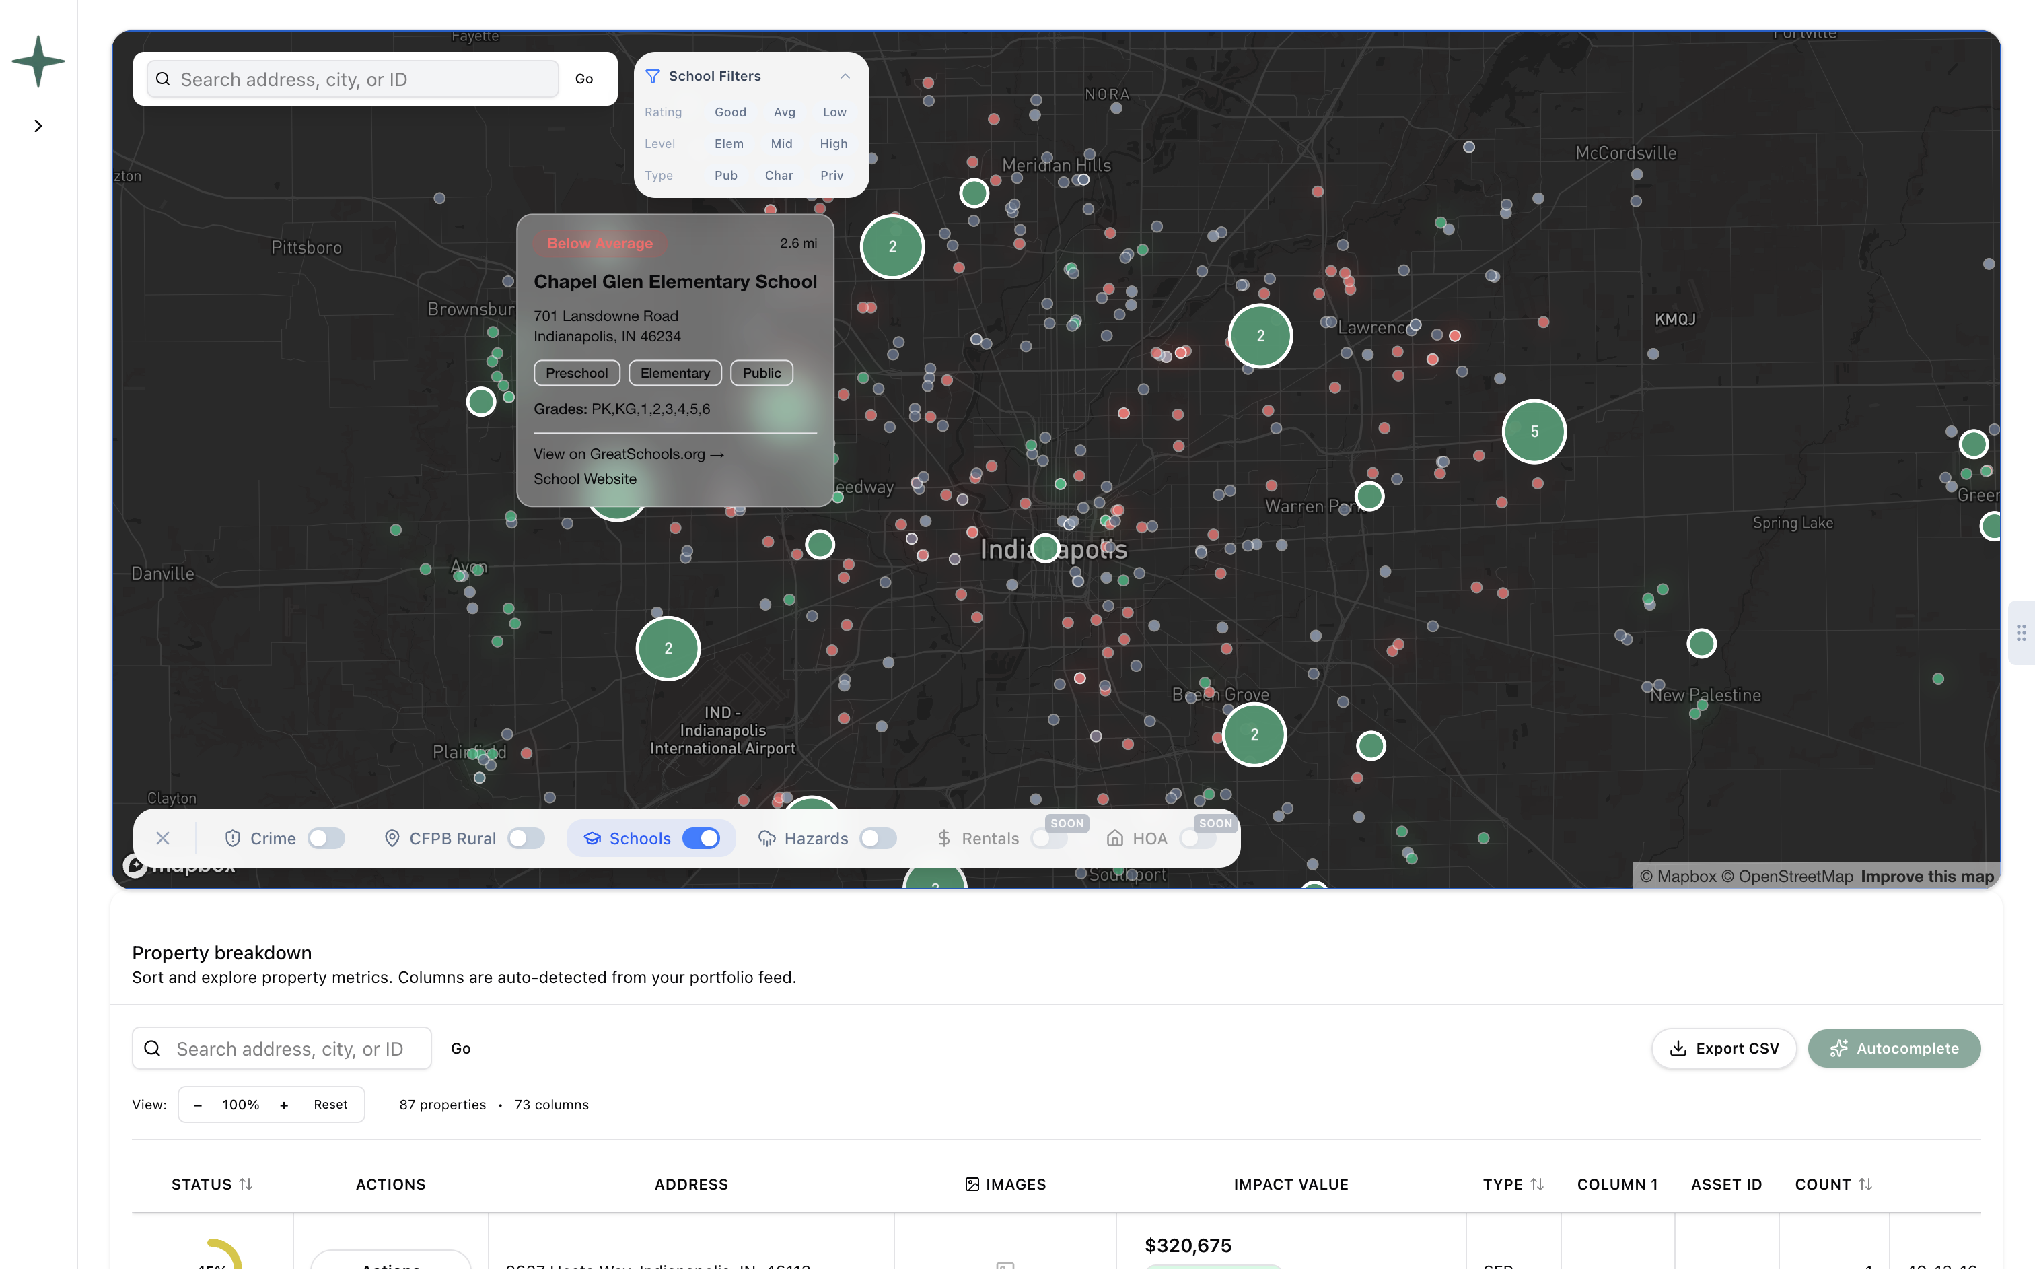
Task: Expand the left sidebar chevron
Action: click(38, 125)
